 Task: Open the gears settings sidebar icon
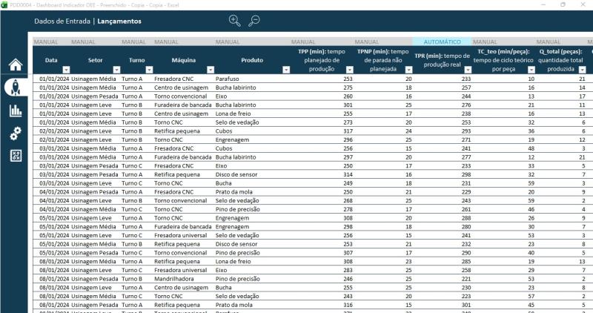tap(15, 134)
